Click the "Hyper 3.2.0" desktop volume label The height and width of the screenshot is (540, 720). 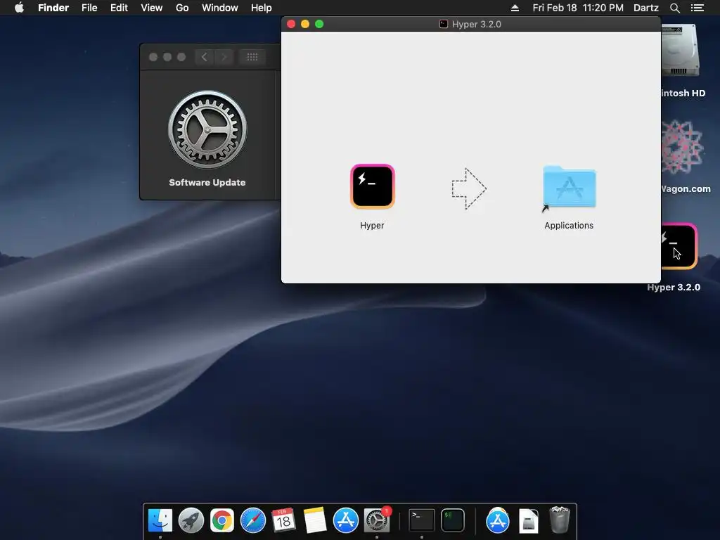pos(674,288)
